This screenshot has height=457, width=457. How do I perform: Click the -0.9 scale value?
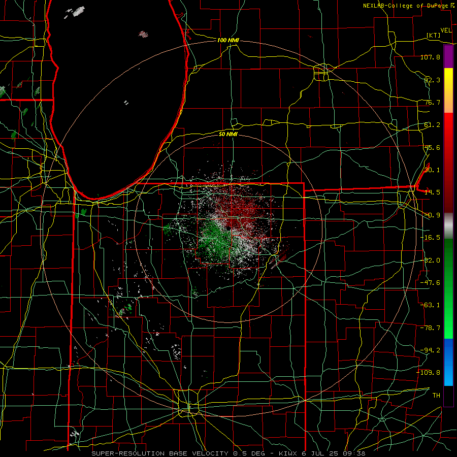pos(432,215)
